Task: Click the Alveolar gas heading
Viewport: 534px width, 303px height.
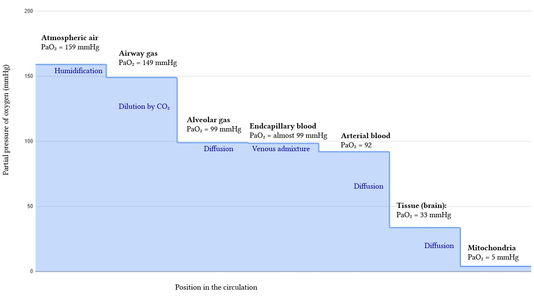Action: (x=208, y=120)
